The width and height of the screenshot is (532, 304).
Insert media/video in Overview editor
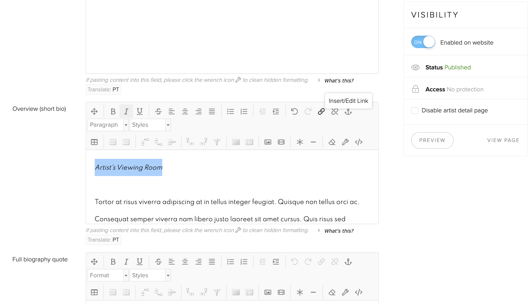[281, 142]
